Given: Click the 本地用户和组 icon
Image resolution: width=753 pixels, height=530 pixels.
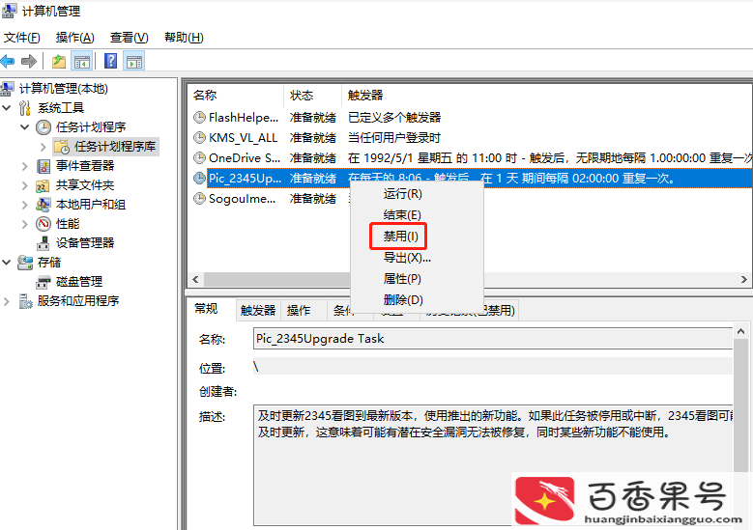Looking at the screenshot, I should pyautogui.click(x=43, y=205).
